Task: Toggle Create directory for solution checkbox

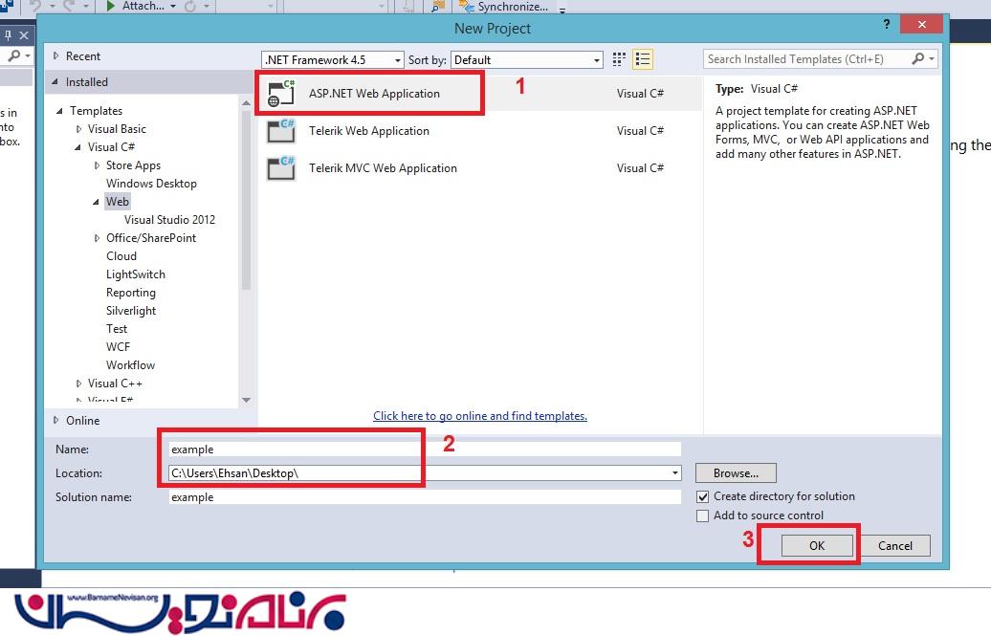Action: click(x=702, y=497)
